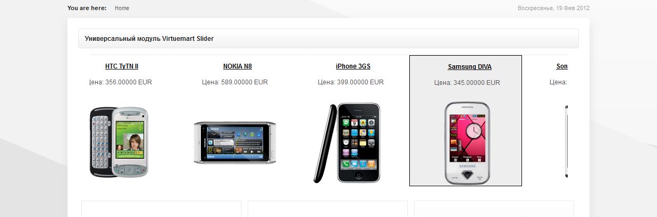Click the partially visible phone image at slider edge

point(566,142)
